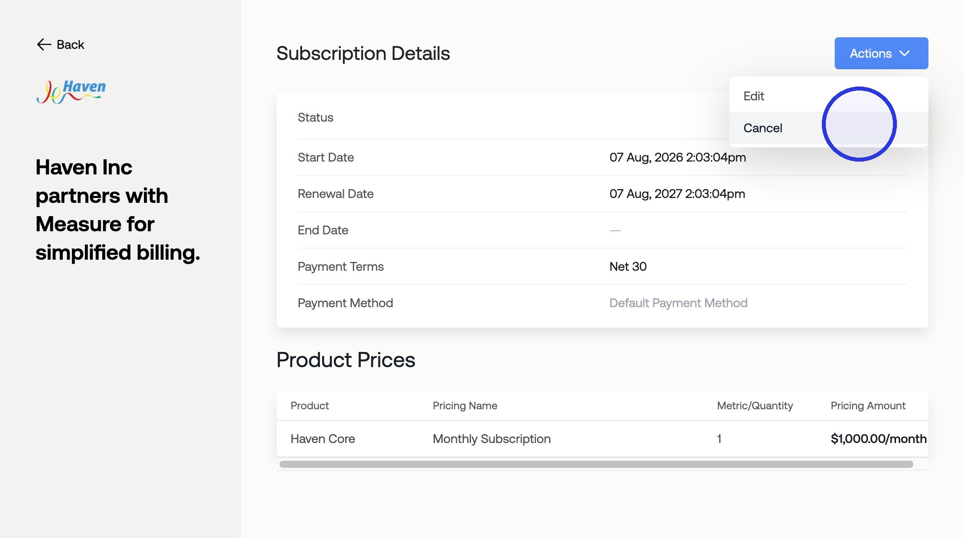Screen dimensions: 964x538
Task: Click the quantity value 1 for Haven Core
Action: click(719, 439)
